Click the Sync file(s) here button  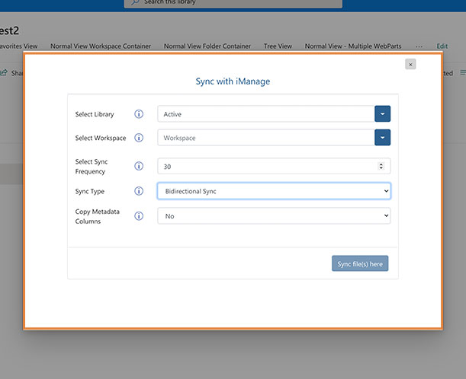coord(360,263)
